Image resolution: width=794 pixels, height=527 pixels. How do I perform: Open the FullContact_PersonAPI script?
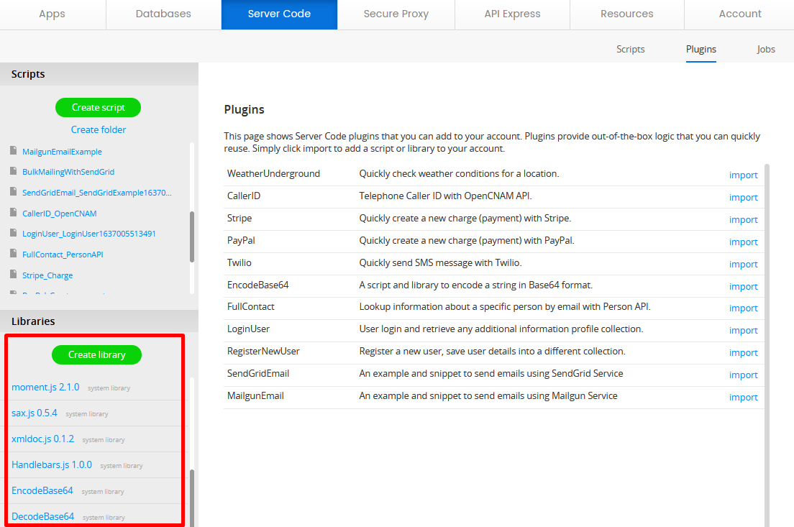[63, 255]
